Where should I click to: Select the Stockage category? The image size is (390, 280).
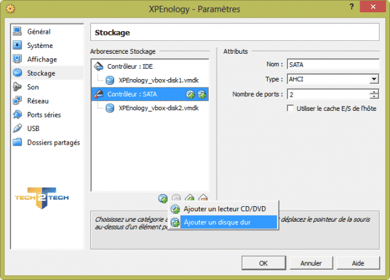click(x=47, y=73)
